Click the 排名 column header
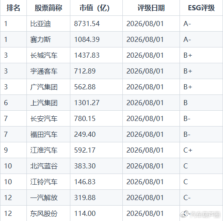Screen dimensions: 223x221 [x=13, y=8]
